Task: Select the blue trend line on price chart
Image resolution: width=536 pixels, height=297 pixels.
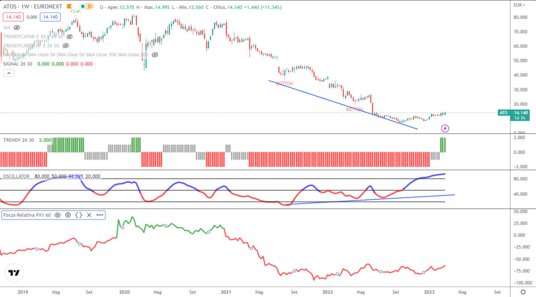Action: click(x=343, y=105)
